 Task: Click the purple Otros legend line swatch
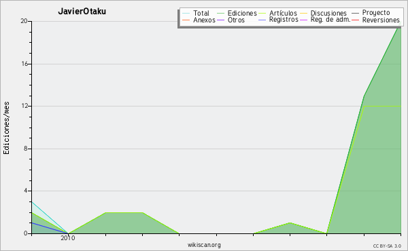click(x=220, y=20)
